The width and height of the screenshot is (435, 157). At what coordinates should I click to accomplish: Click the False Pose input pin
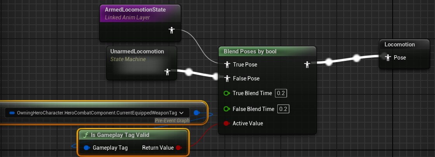coord(227,78)
